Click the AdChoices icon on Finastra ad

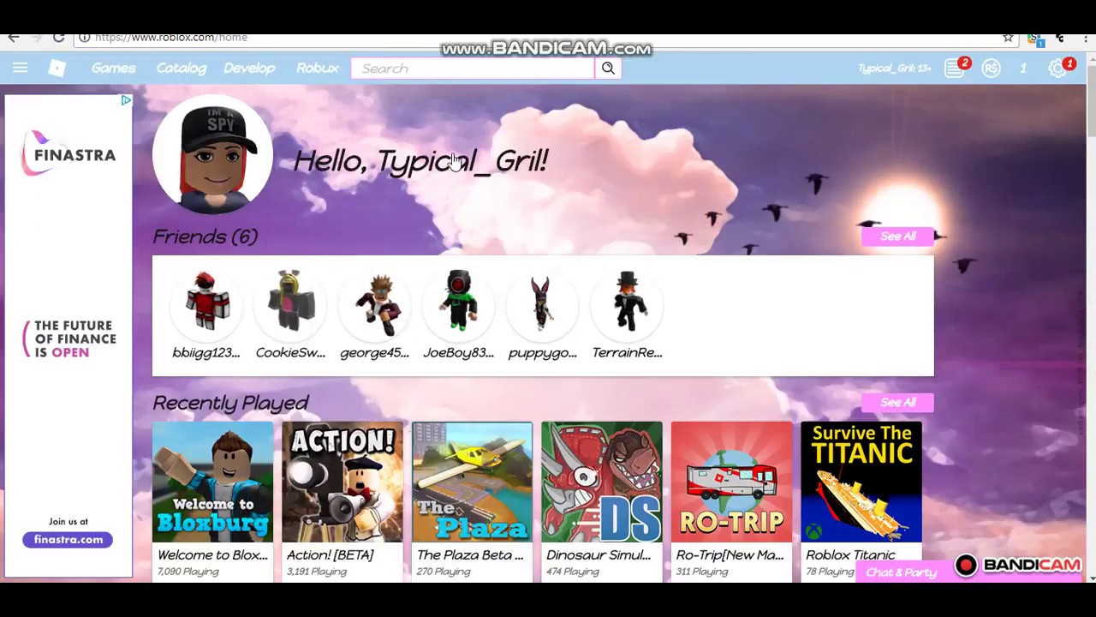coord(126,100)
